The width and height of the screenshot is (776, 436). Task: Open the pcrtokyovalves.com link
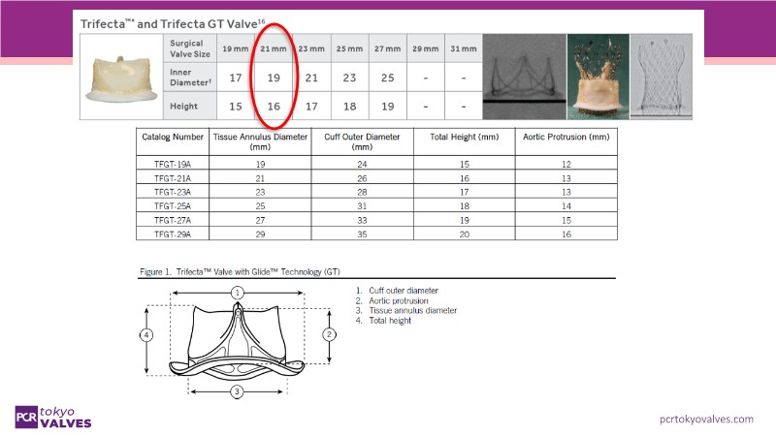click(x=705, y=419)
